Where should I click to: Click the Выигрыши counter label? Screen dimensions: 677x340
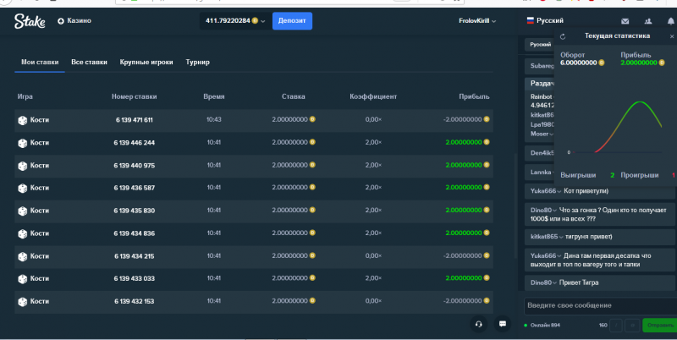(x=578, y=175)
